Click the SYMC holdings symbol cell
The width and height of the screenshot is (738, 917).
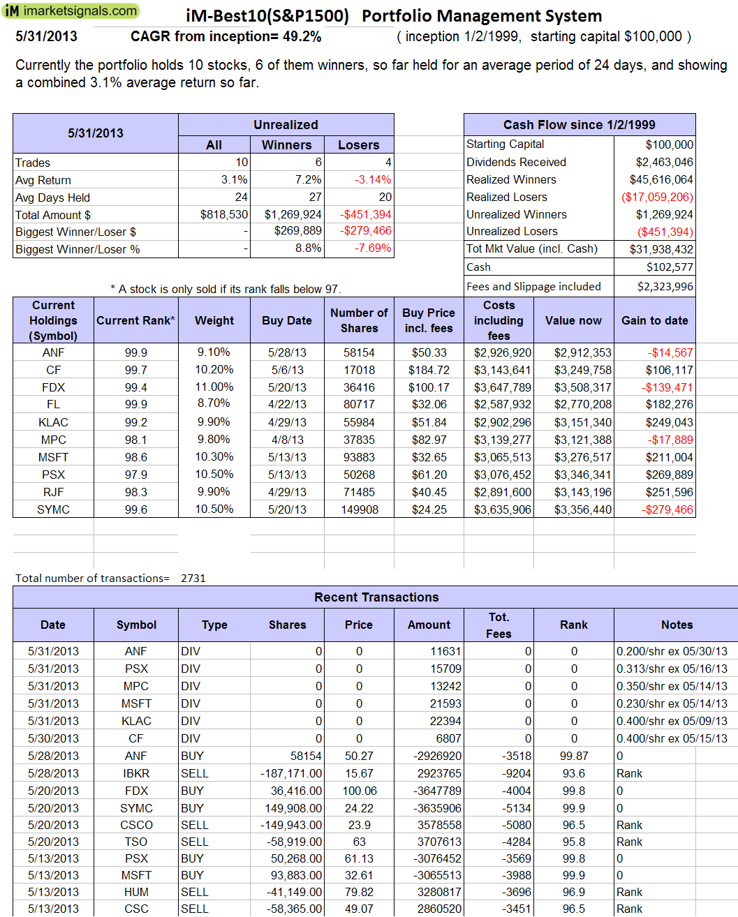click(54, 509)
